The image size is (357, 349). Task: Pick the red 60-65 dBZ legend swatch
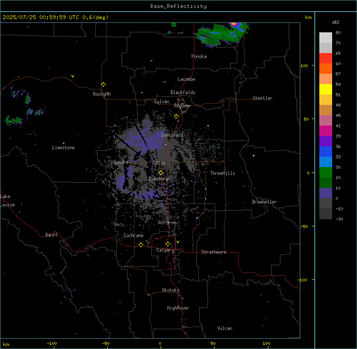point(326,58)
